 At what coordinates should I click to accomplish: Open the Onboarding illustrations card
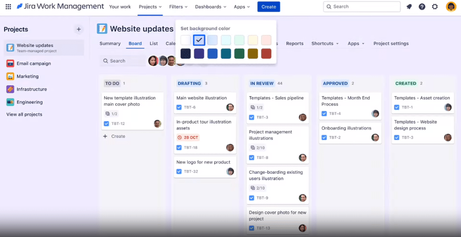coord(350,133)
